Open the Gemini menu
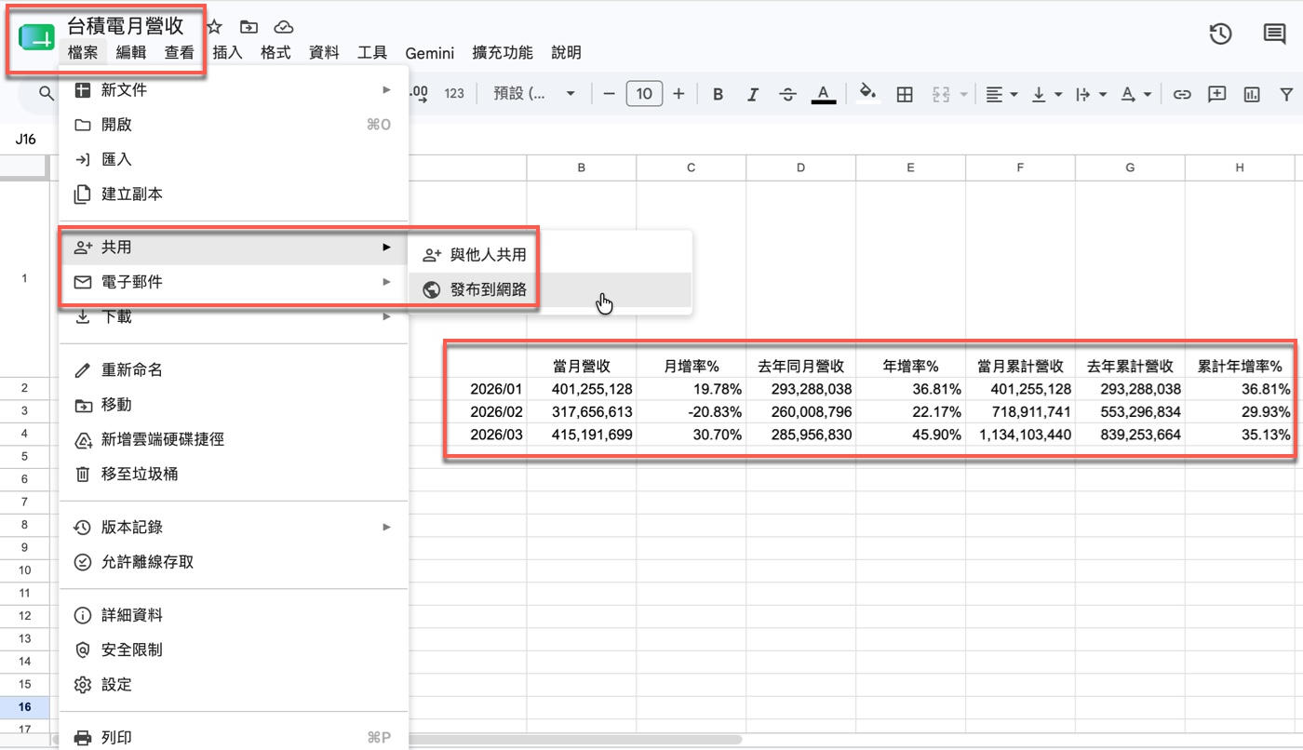The image size is (1303, 750). click(x=429, y=53)
